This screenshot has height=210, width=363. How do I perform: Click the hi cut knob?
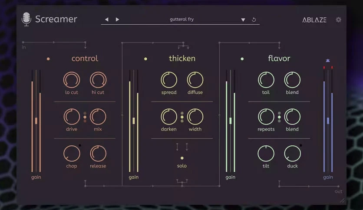98,80
